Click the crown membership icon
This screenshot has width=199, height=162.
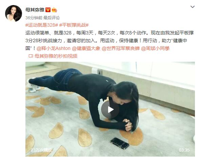pos(54,10)
